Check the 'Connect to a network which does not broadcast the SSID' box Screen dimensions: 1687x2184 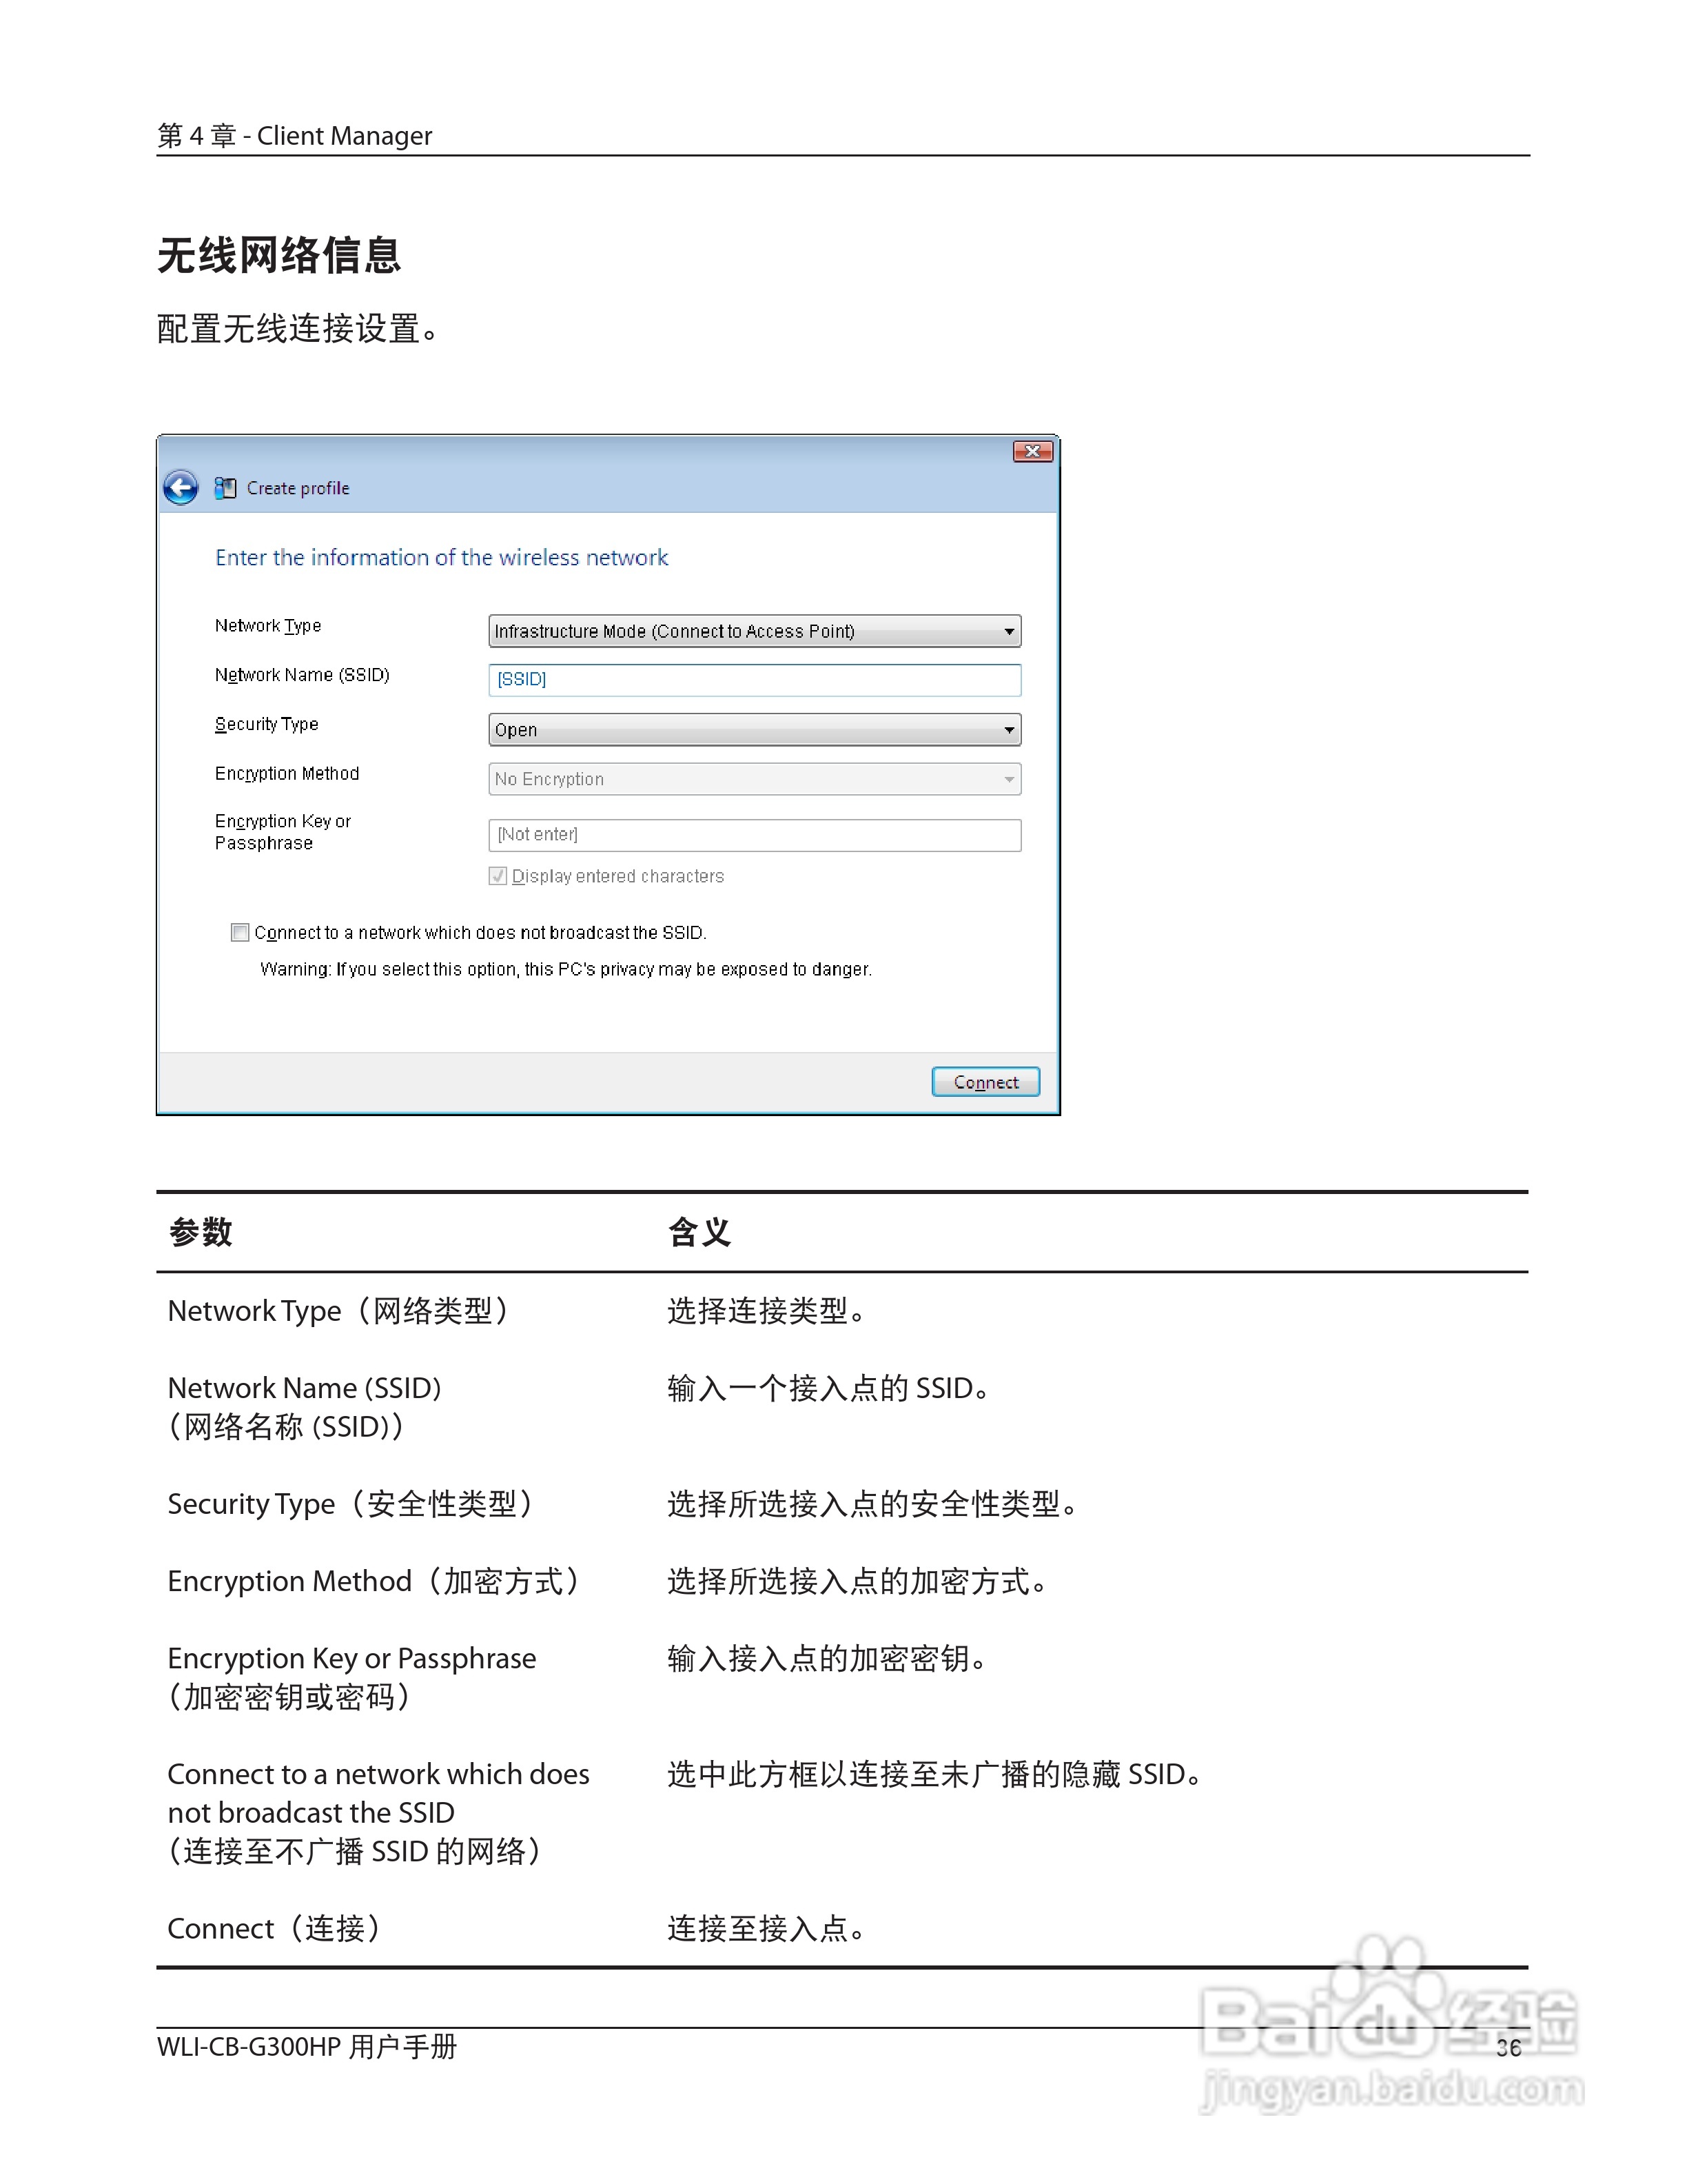coord(239,932)
